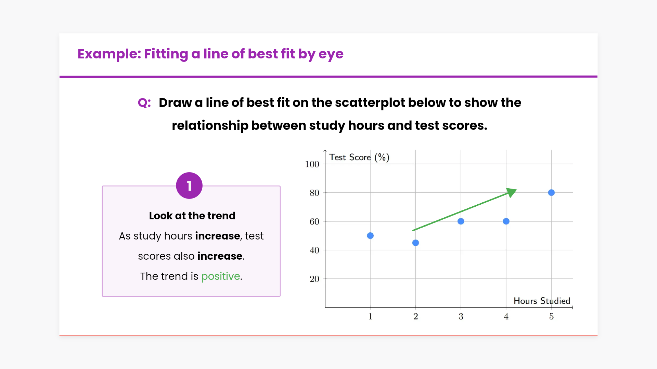The image size is (657, 369).
Task: Click the purple step 1 circle badge
Action: (189, 186)
